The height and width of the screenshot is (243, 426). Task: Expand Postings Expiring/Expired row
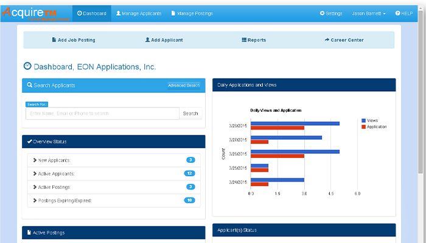tap(63, 200)
